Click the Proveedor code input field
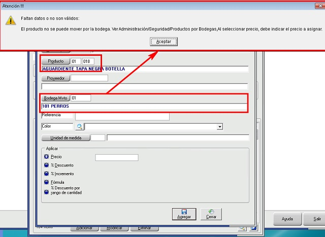 pos(89,78)
